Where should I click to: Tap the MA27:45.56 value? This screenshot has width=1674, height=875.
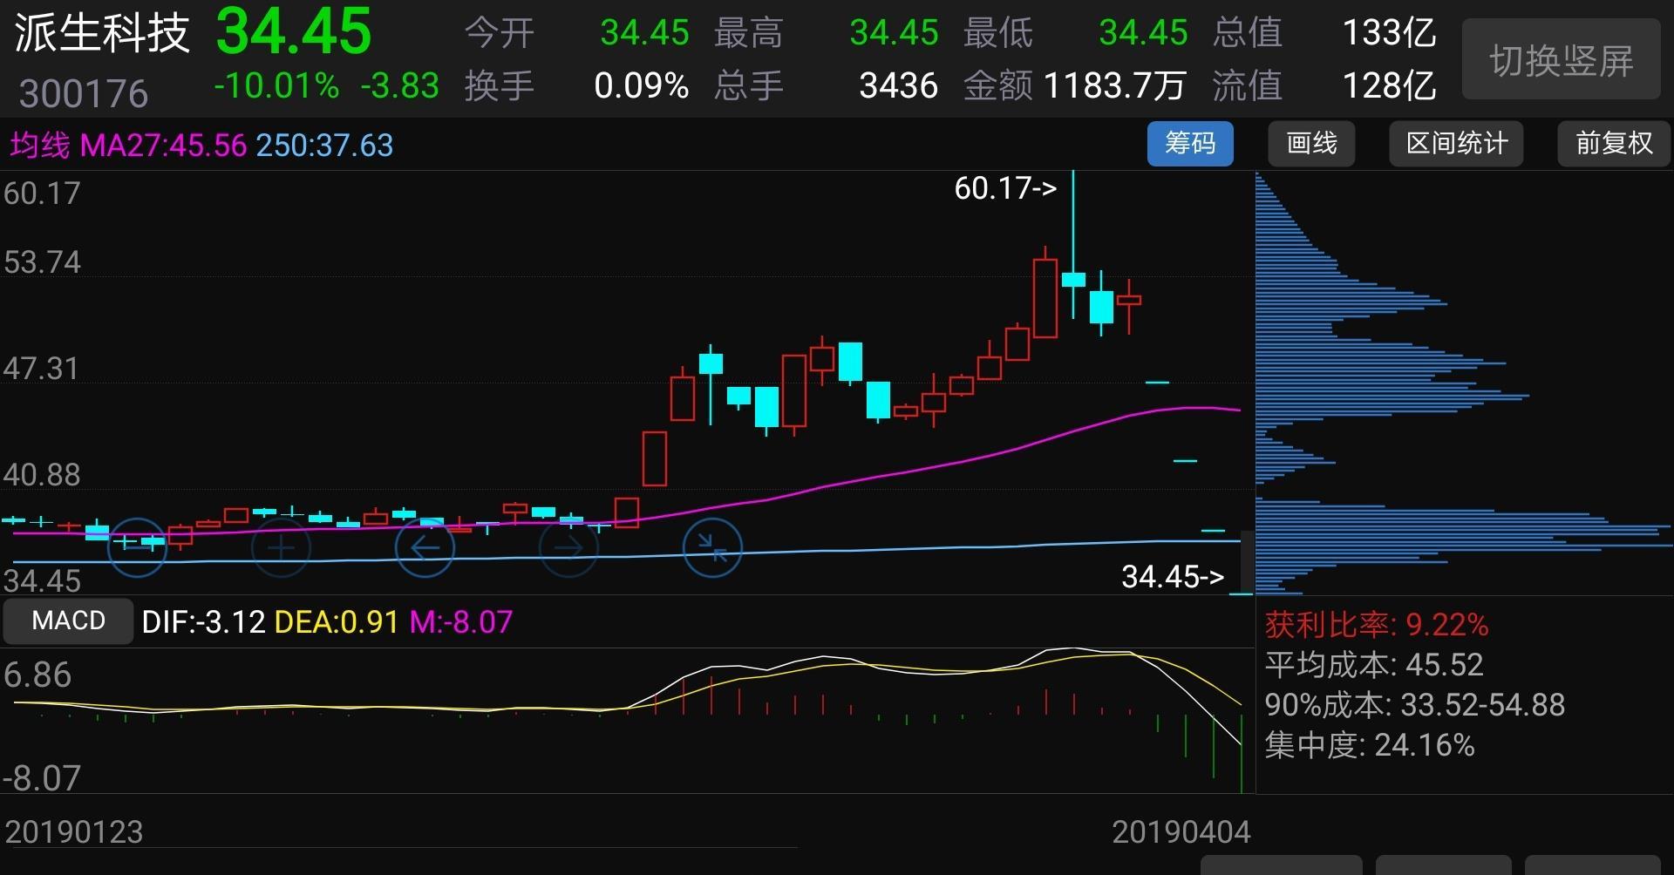164,145
